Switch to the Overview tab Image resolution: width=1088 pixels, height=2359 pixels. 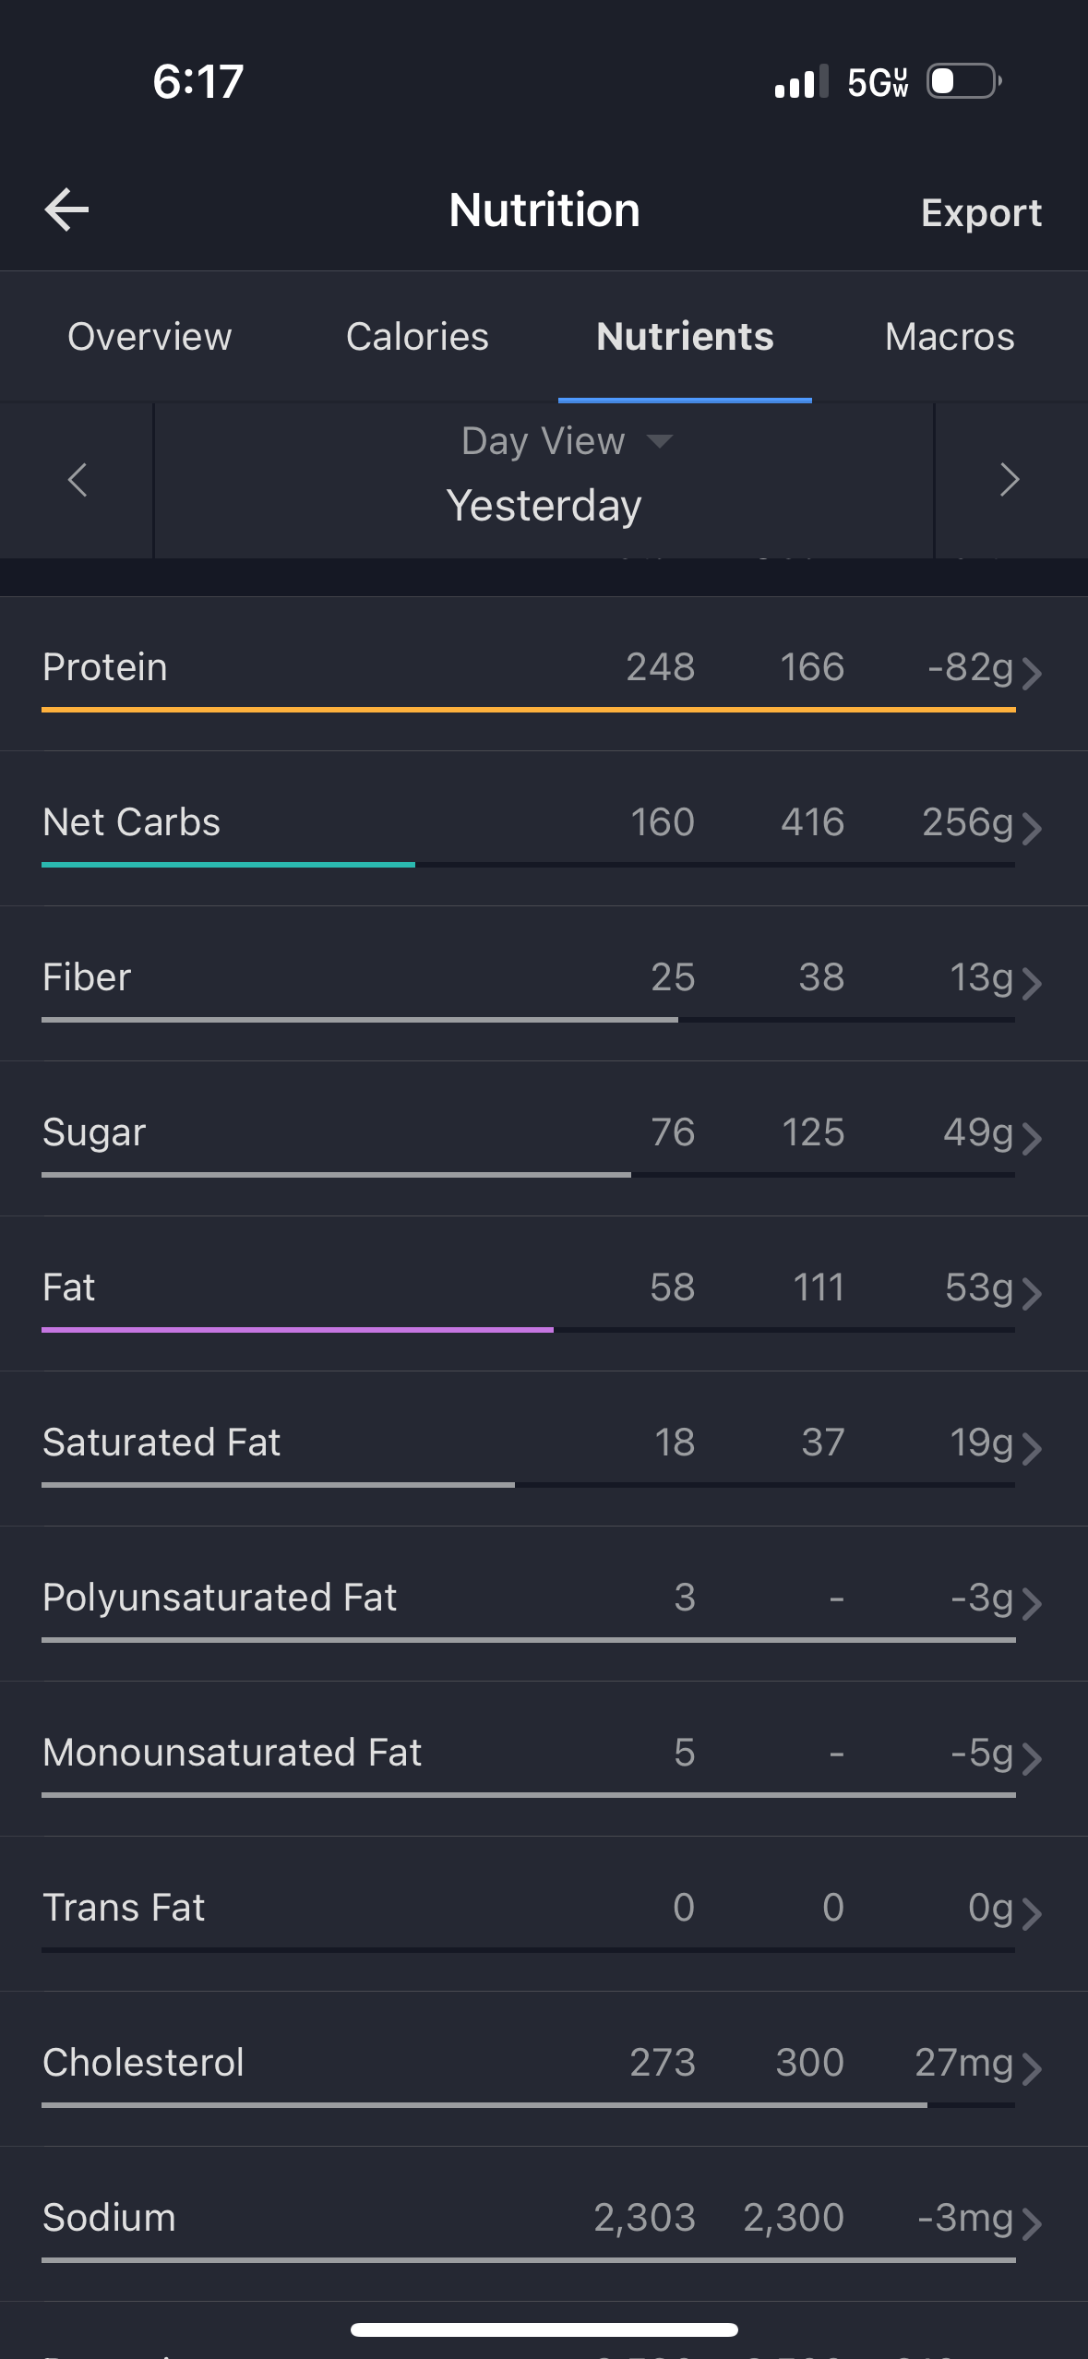(x=149, y=337)
